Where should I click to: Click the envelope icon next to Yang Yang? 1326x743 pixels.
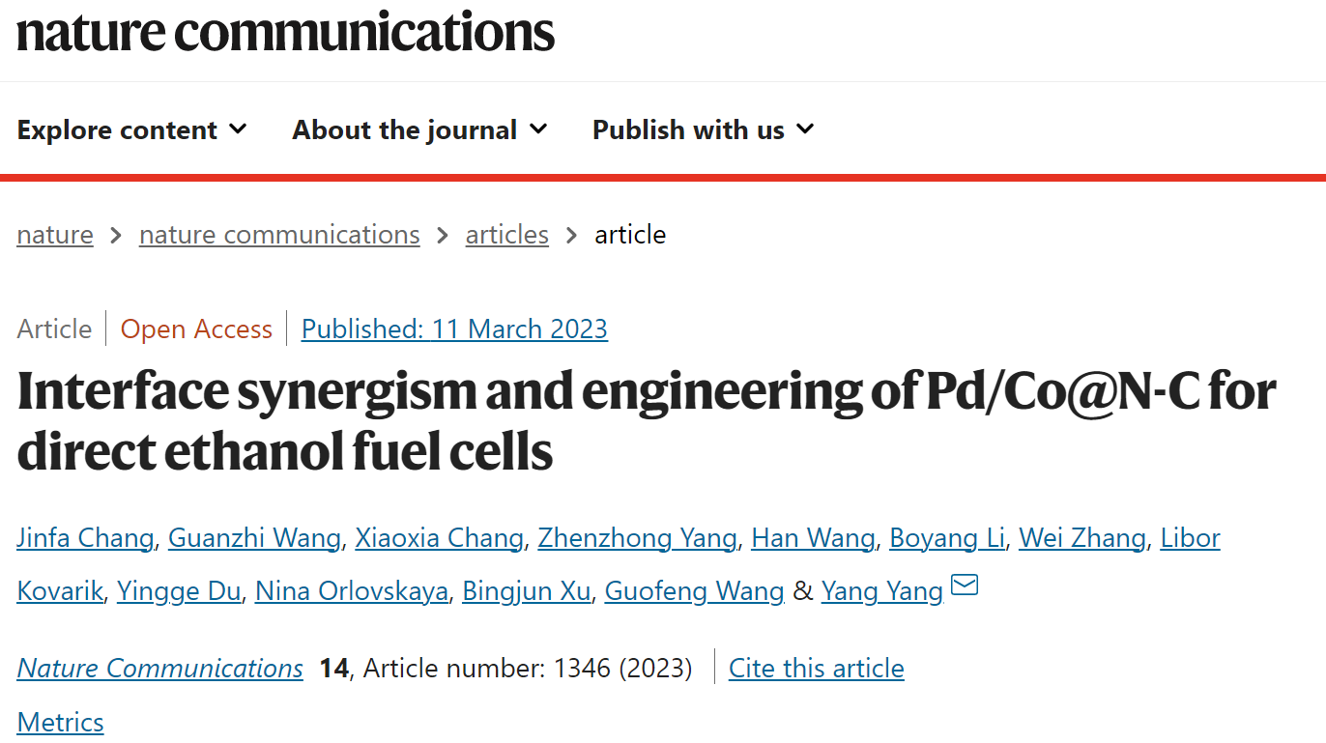click(x=965, y=586)
